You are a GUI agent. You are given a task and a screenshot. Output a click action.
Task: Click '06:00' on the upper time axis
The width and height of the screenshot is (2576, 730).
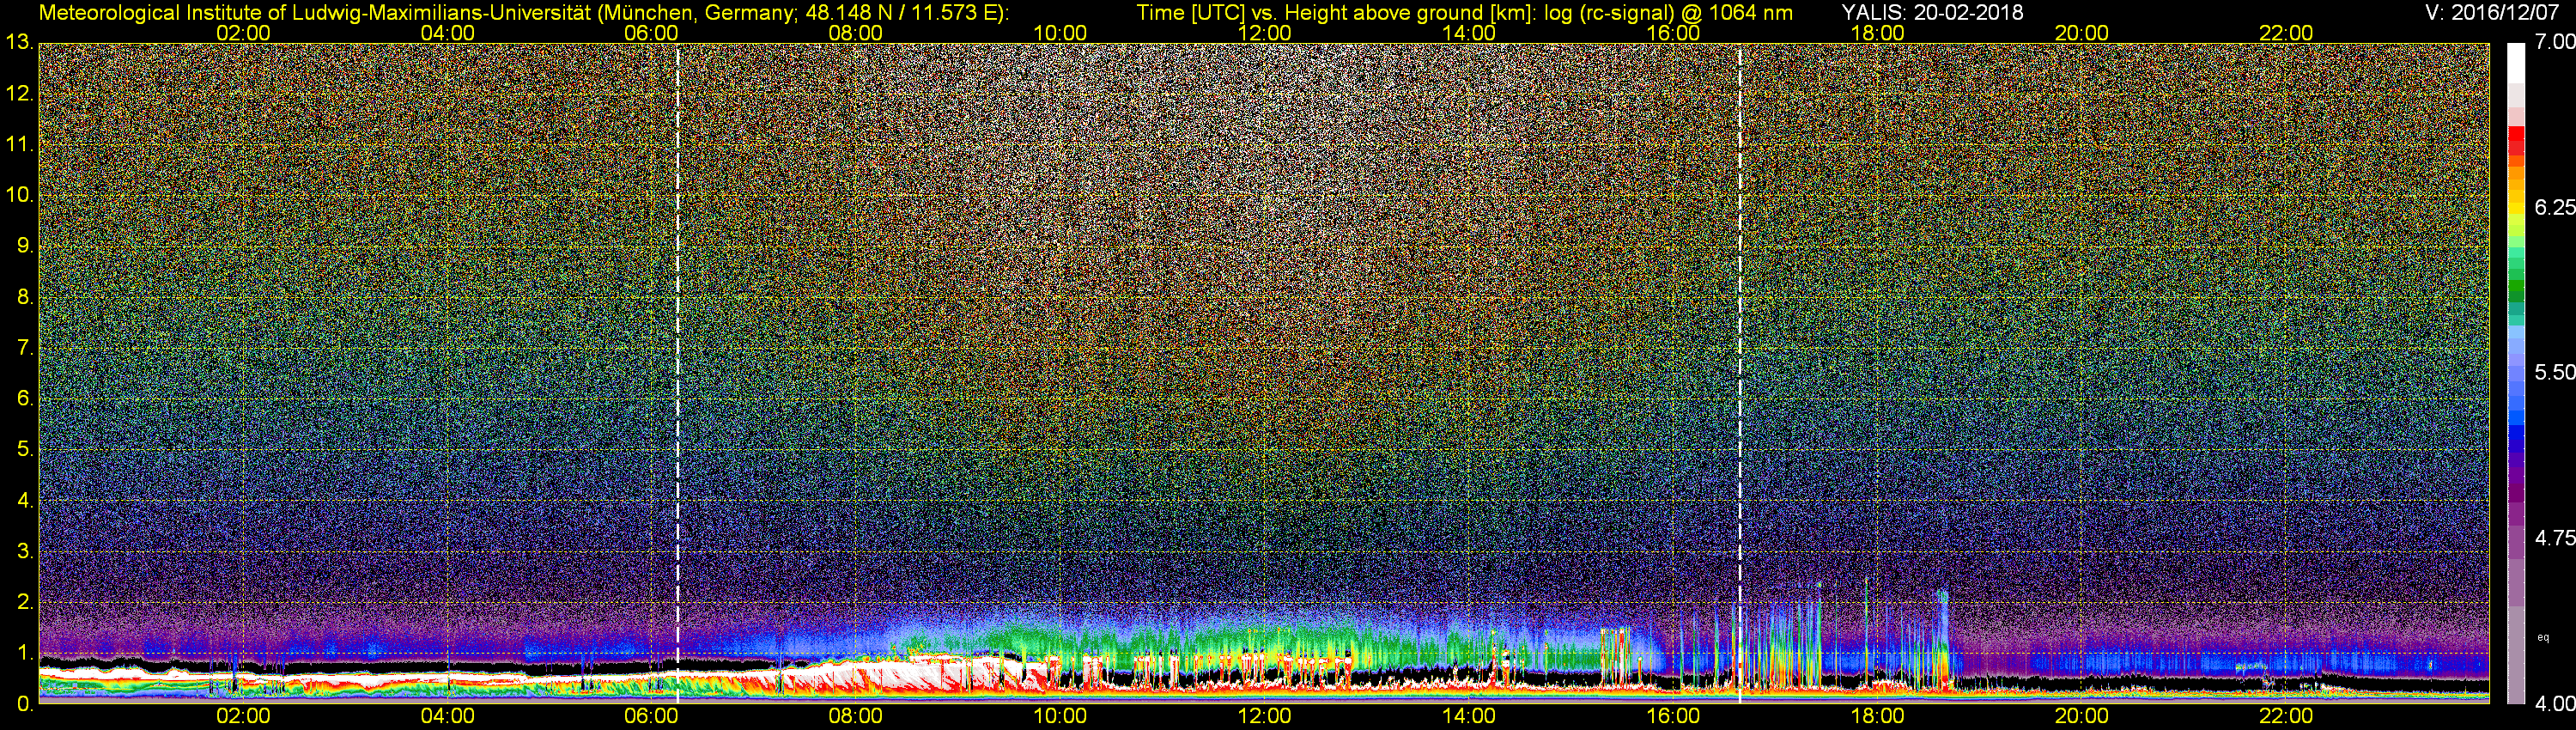tap(651, 33)
